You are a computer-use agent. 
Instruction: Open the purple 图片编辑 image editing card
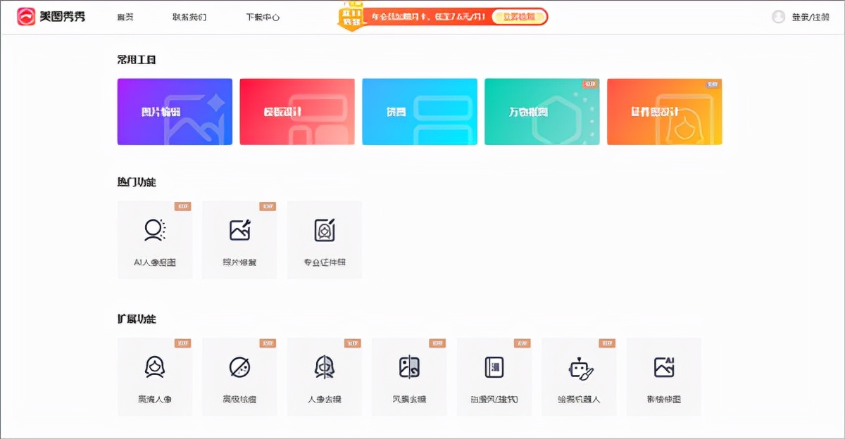(x=174, y=111)
